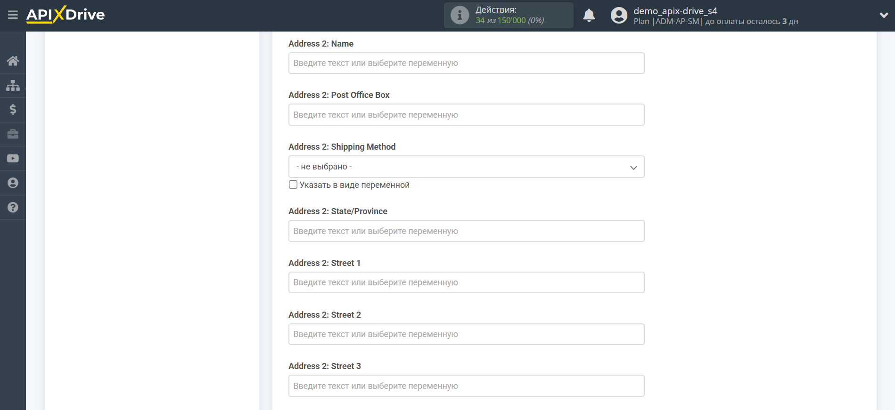The image size is (895, 410).
Task: Open the YouTube video icon in sidebar
Action: (x=13, y=159)
